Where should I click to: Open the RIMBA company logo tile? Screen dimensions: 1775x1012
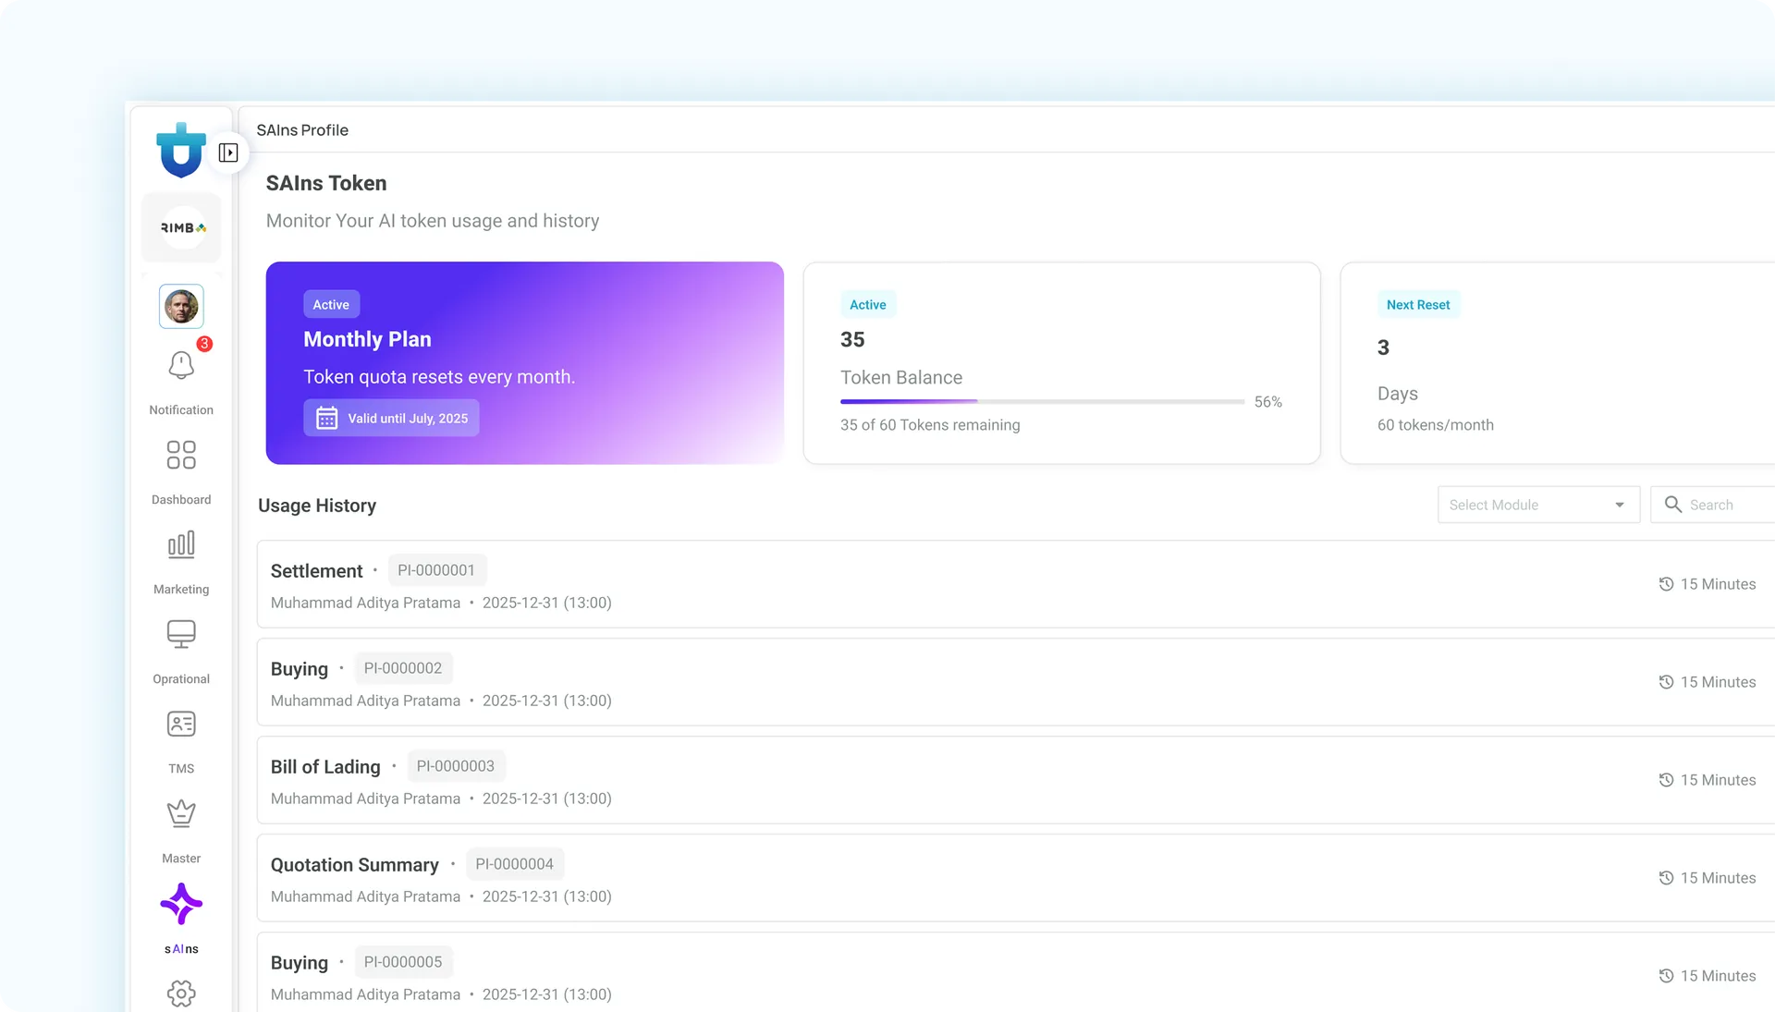181,227
